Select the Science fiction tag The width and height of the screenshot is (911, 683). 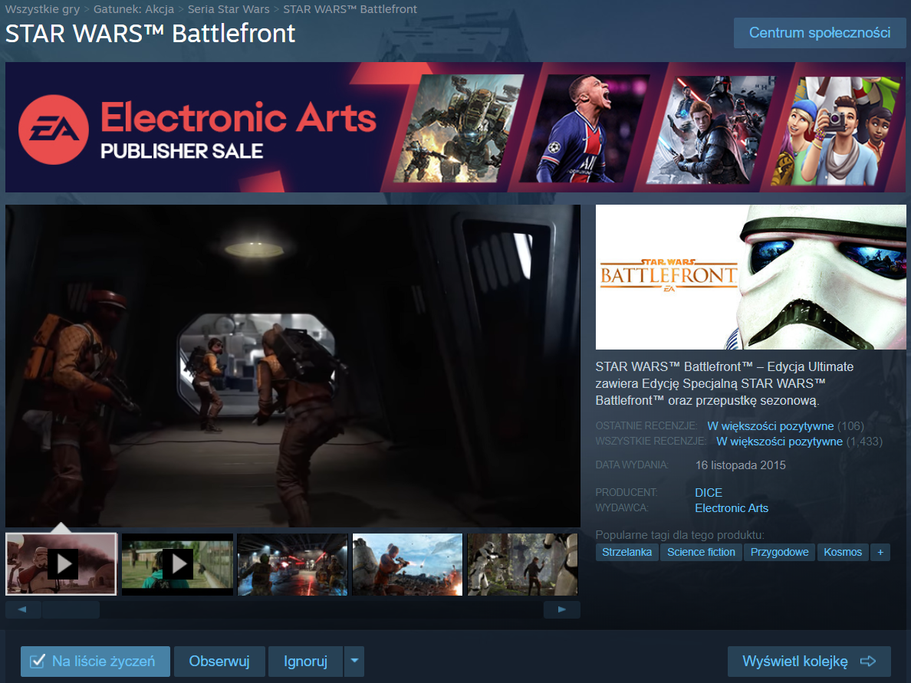pyautogui.click(x=701, y=552)
